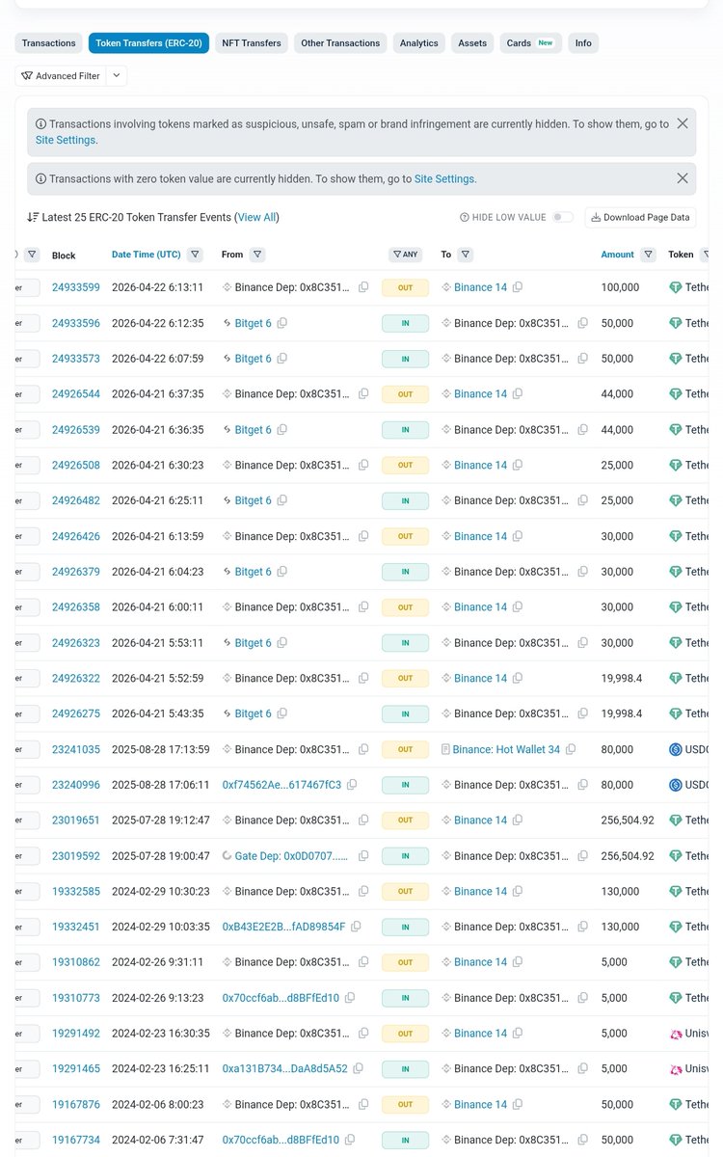Screen dimensions: 723x1157
Task: Open the Date Time column filter
Action: pyautogui.click(x=196, y=255)
